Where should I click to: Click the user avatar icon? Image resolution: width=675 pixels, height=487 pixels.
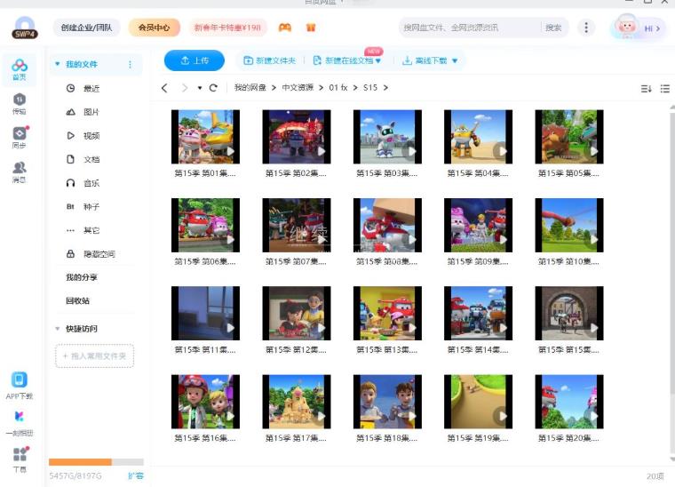pyautogui.click(x=626, y=27)
